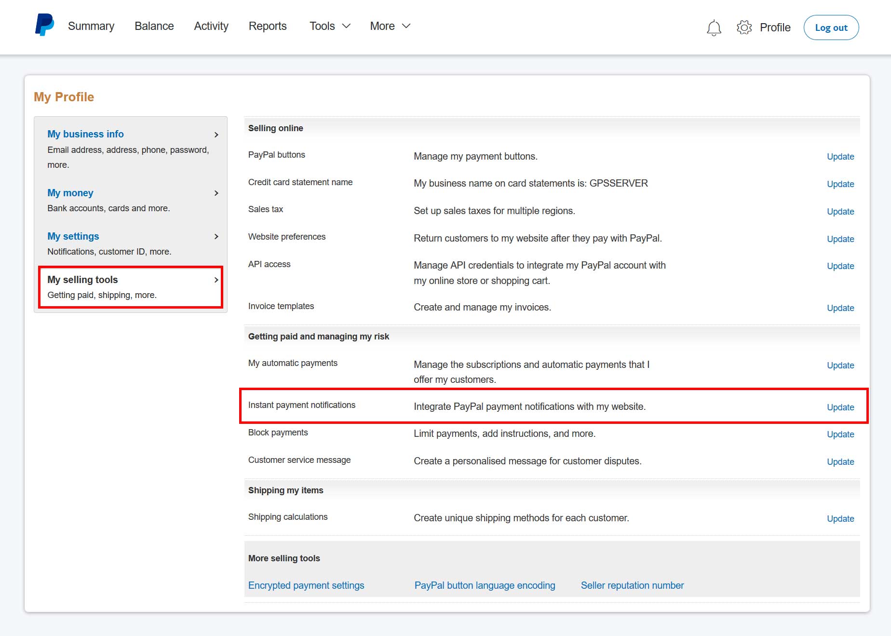Screen dimensions: 891x636
Task: Update Website preferences
Action: click(840, 239)
